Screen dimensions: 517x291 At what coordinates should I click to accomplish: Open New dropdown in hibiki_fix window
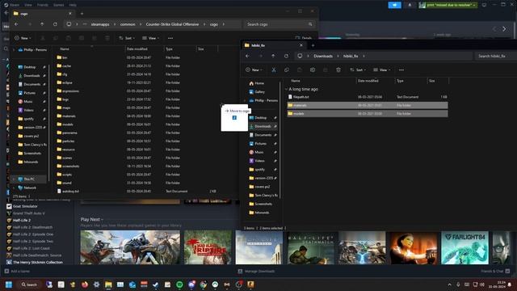pos(254,70)
